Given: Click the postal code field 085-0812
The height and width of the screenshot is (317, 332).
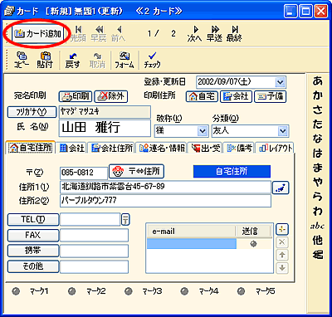Looking at the screenshot, I should (x=84, y=173).
